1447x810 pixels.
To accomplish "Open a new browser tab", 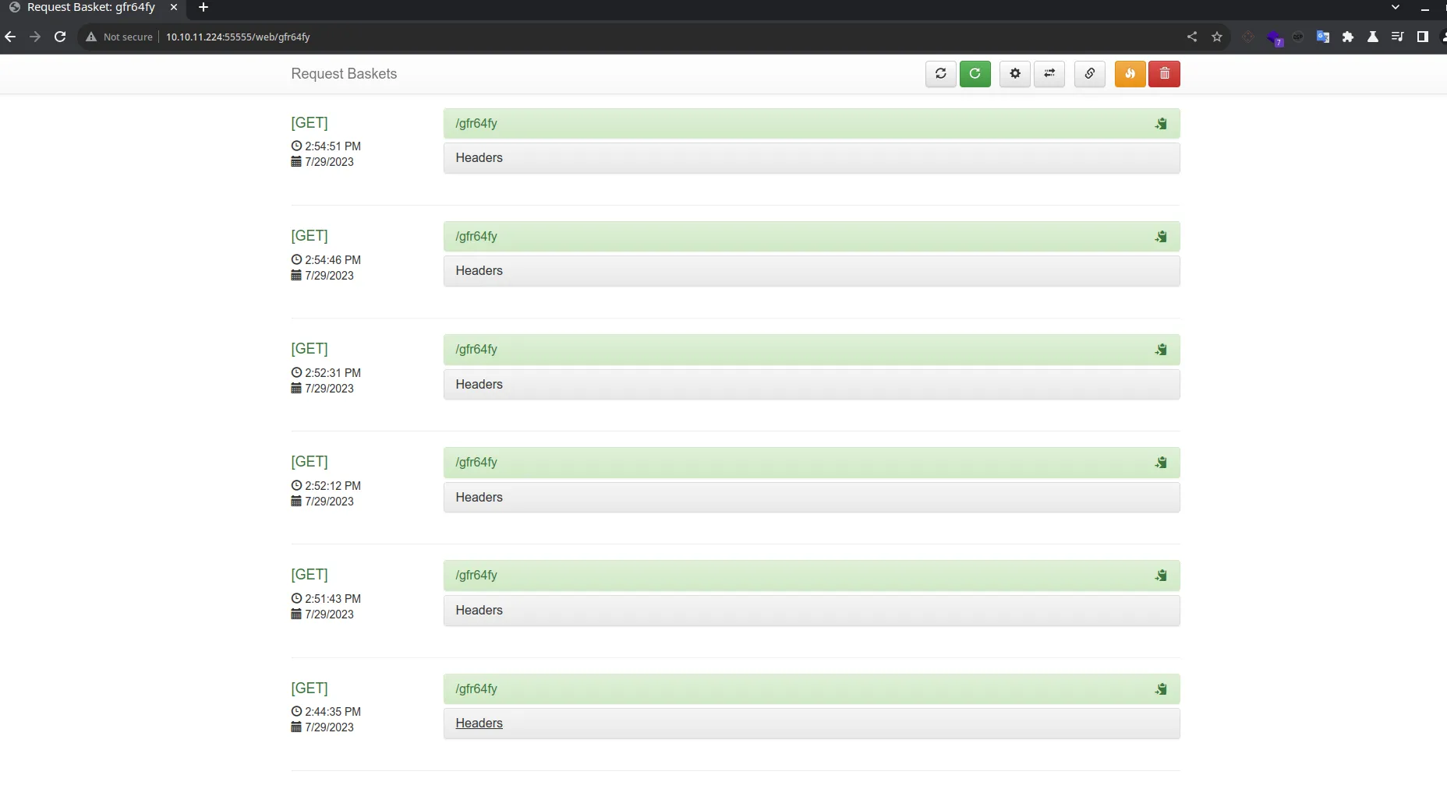I will point(203,8).
